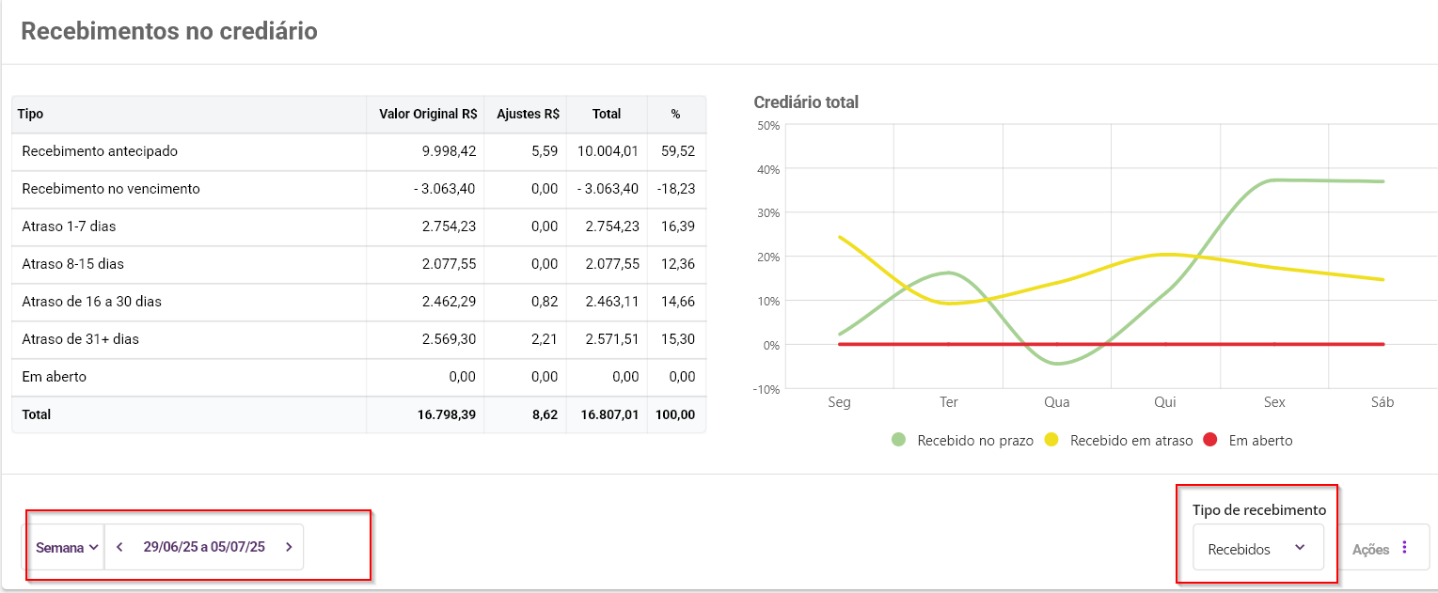This screenshot has width=1438, height=593.
Task: Click the Sáb label on chart axis
Action: 1382,402
